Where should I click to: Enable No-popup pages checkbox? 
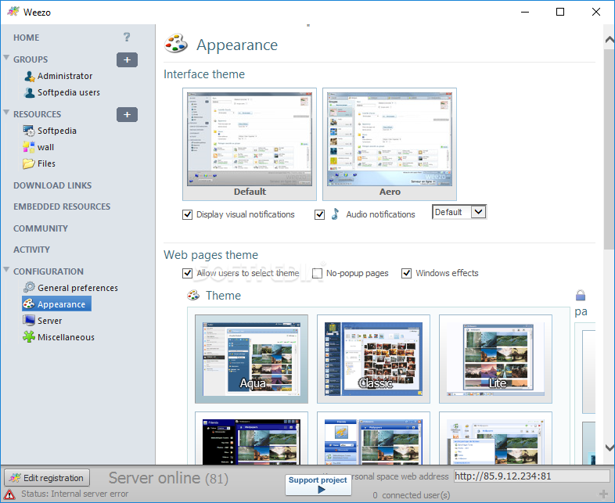pyautogui.click(x=317, y=273)
